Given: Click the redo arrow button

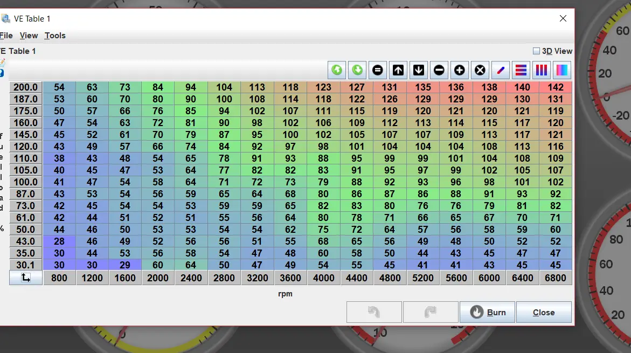Looking at the screenshot, I should (431, 312).
